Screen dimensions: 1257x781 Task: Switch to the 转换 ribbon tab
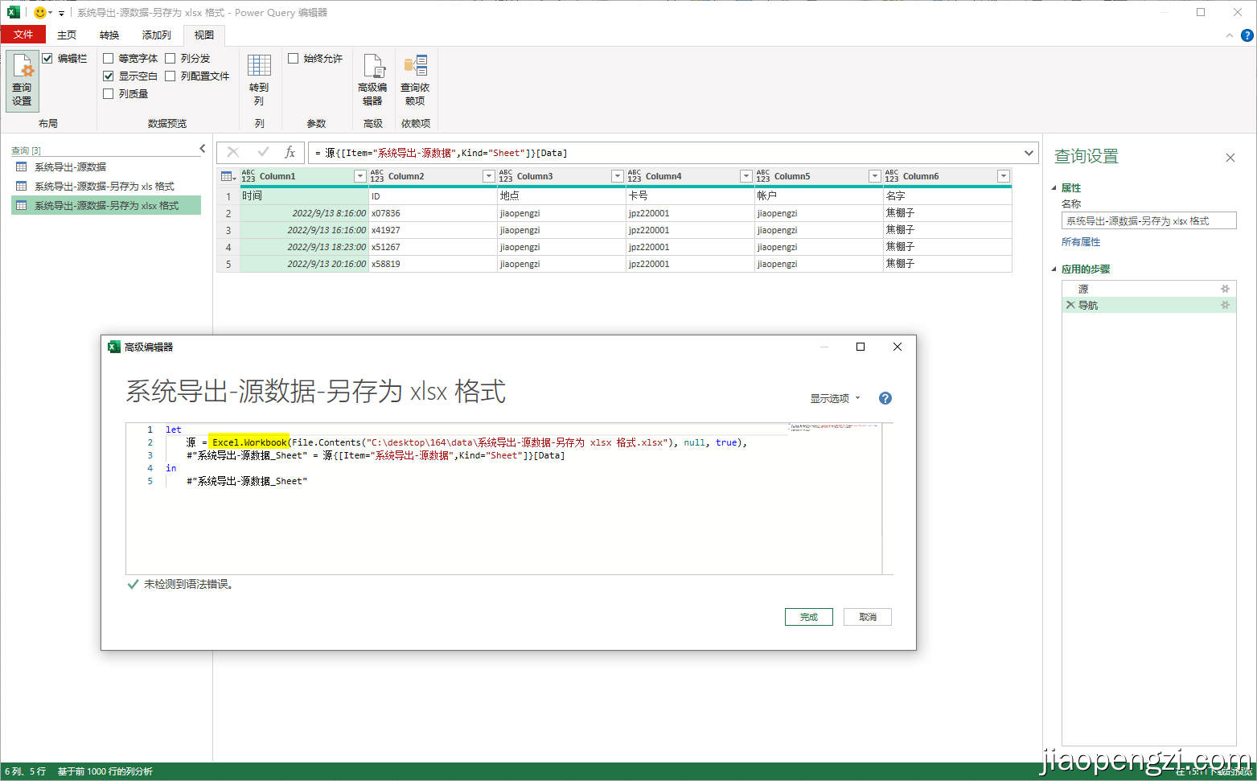click(109, 35)
